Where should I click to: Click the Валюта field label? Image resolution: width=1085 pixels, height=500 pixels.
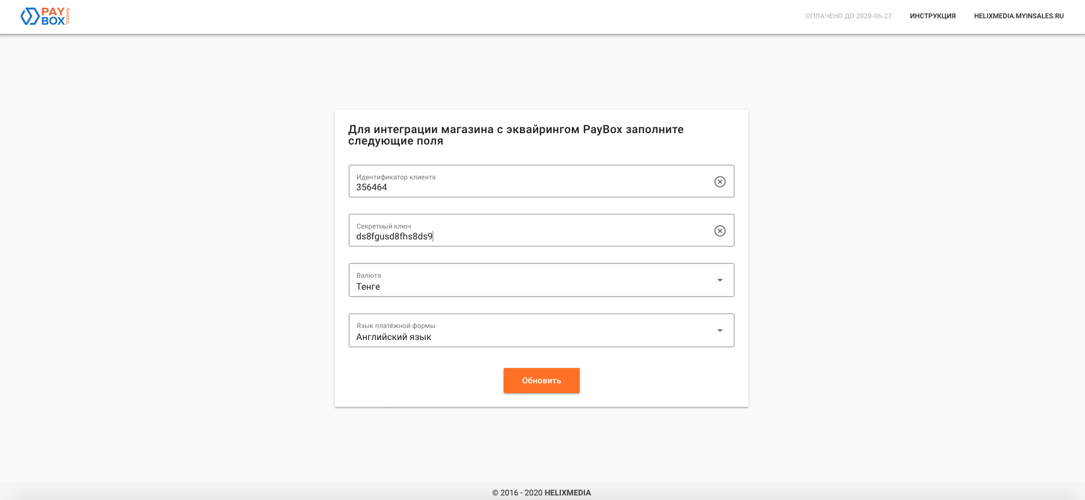point(369,275)
